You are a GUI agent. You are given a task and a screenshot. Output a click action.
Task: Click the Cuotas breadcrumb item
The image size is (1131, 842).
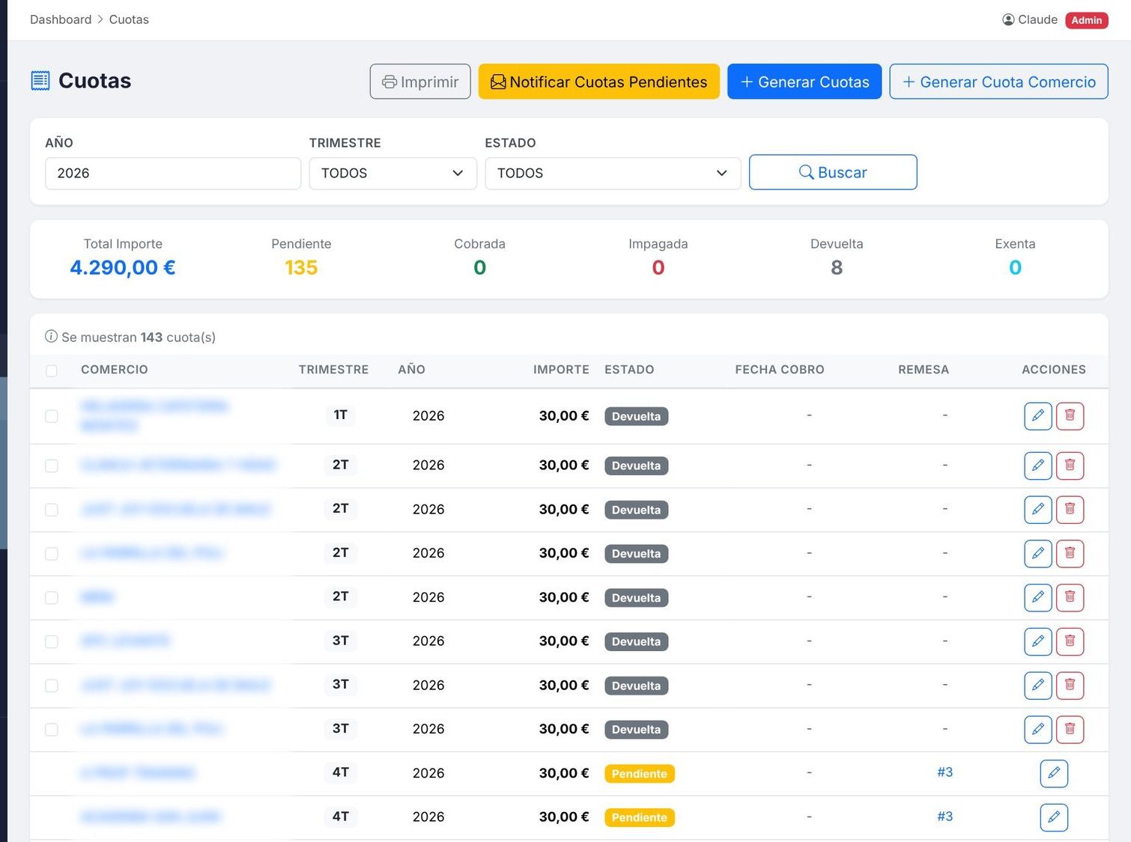point(129,19)
